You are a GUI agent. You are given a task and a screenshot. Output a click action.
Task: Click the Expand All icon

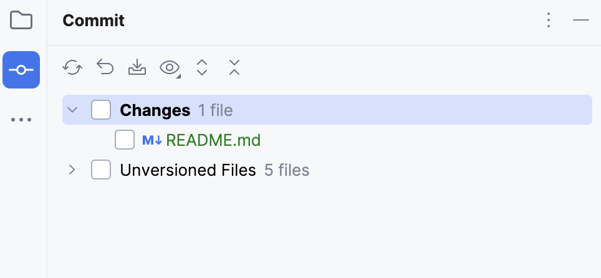[201, 67]
